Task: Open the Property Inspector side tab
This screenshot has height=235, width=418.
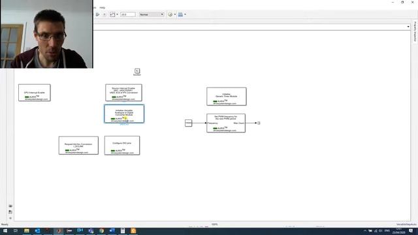Action: [x=415, y=31]
